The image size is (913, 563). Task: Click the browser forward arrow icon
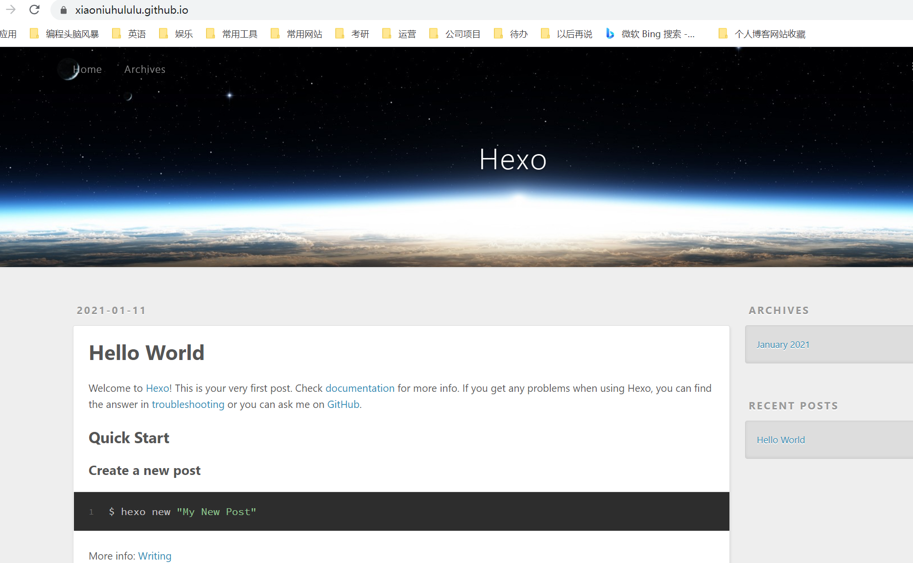tap(11, 10)
